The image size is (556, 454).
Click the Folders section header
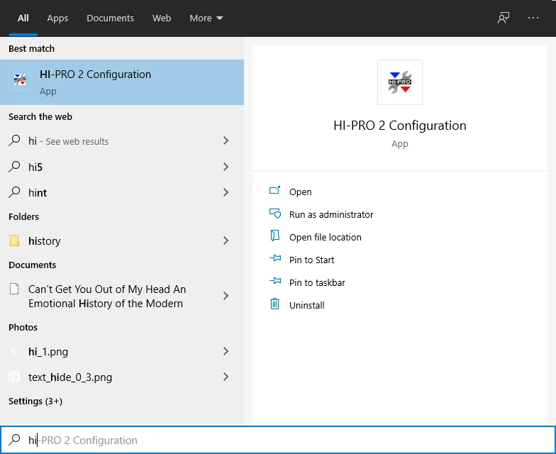pos(24,217)
